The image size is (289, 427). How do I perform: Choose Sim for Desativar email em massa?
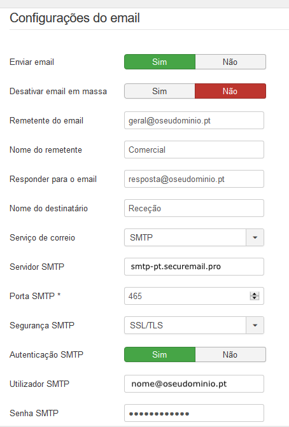click(x=160, y=91)
